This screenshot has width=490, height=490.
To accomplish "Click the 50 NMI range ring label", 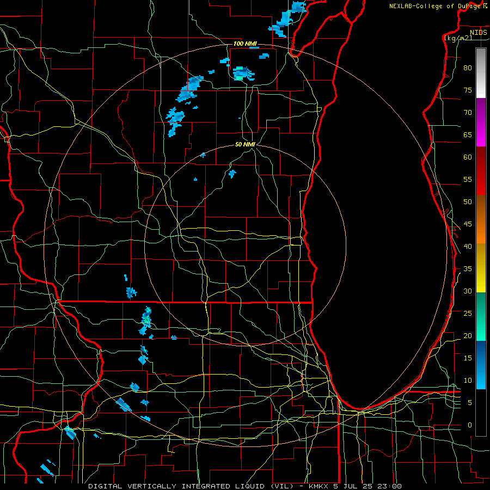I will point(246,144).
